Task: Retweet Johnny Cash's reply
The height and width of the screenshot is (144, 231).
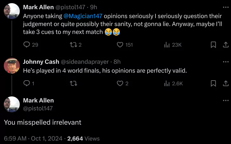Action: [73, 83]
